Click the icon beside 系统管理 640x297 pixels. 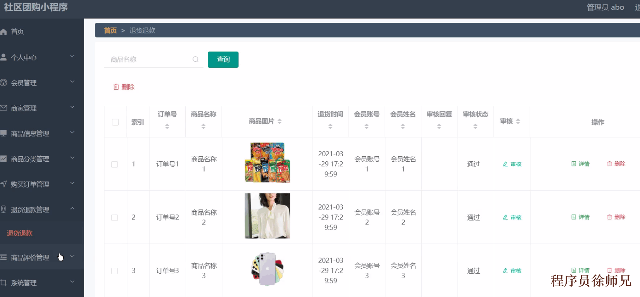3,283
